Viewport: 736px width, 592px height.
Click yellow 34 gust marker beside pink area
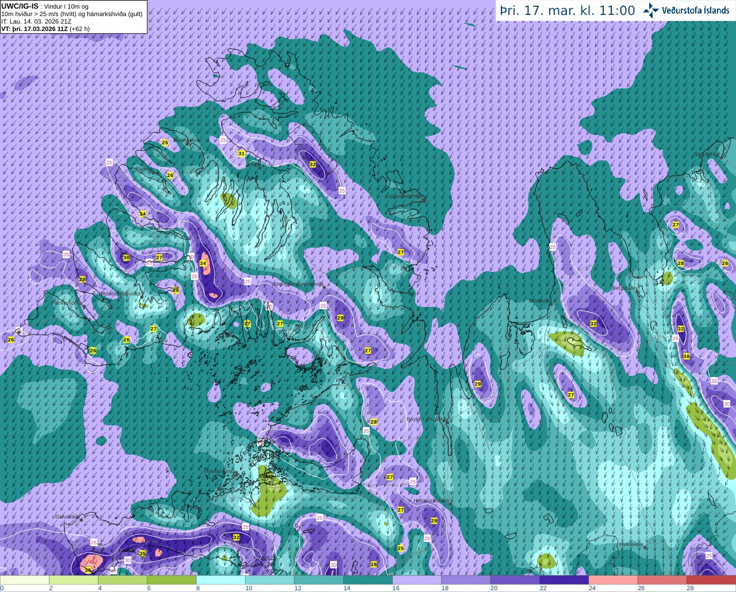pyautogui.click(x=203, y=263)
